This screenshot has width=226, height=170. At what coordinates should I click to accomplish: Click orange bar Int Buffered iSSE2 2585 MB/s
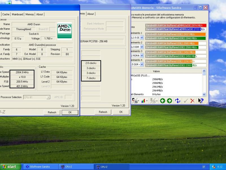172,43
